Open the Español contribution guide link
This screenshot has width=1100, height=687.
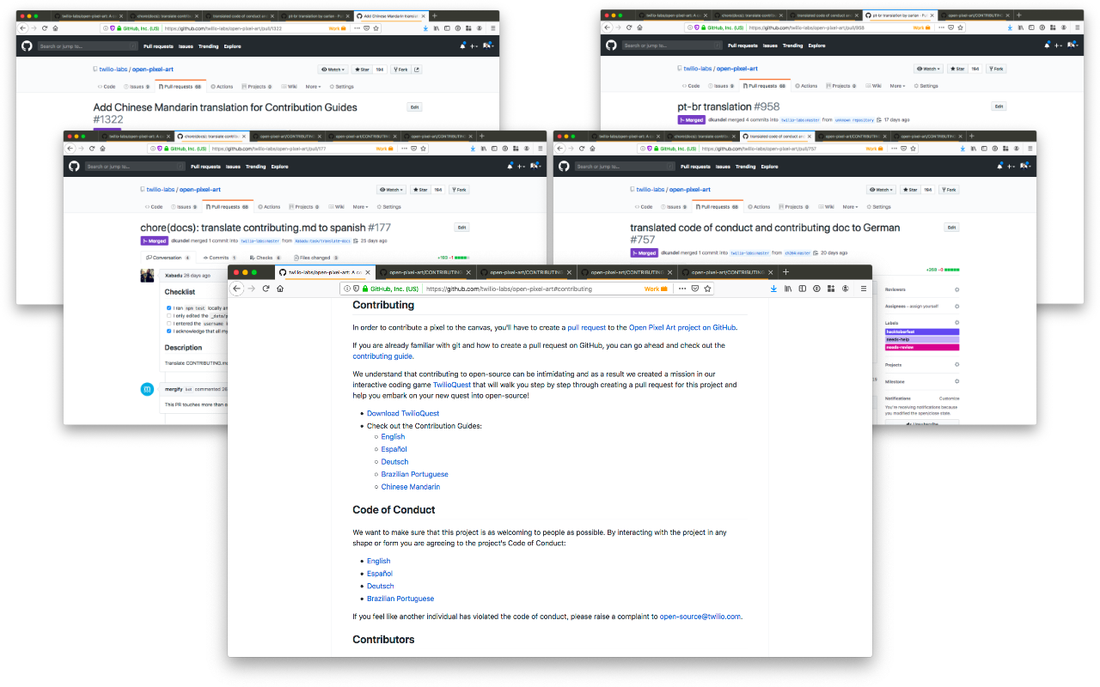click(394, 449)
